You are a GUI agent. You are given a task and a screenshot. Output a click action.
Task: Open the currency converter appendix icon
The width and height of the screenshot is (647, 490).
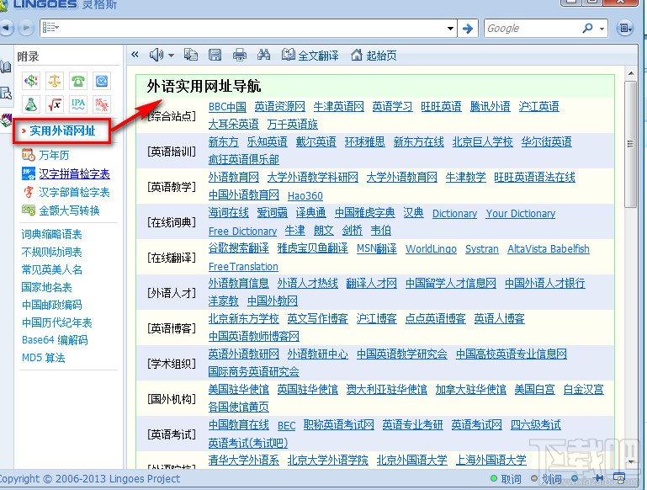click(x=31, y=81)
